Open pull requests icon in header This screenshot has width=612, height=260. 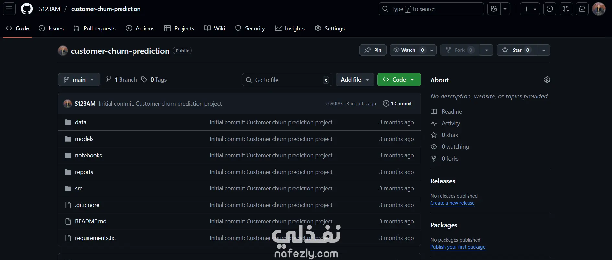coord(566,9)
